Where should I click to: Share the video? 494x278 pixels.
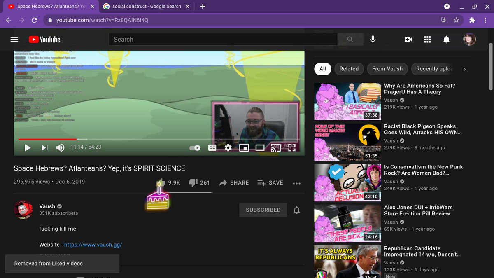pyautogui.click(x=234, y=182)
